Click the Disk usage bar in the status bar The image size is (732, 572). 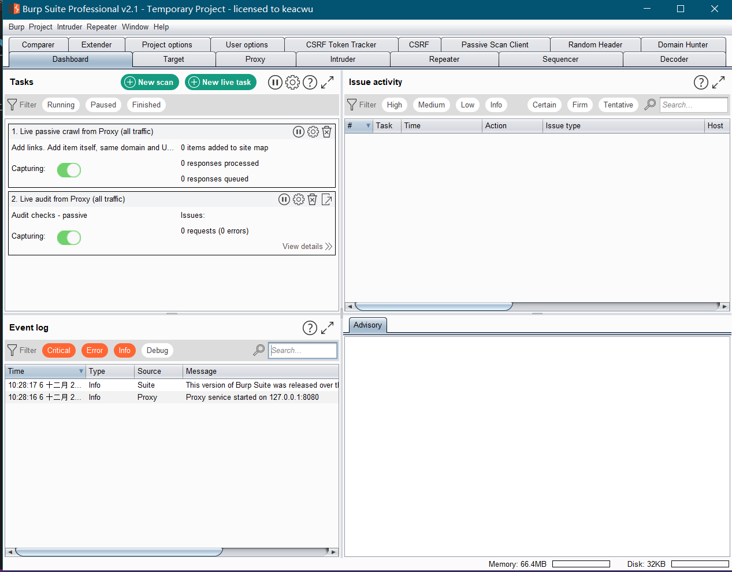(700, 564)
